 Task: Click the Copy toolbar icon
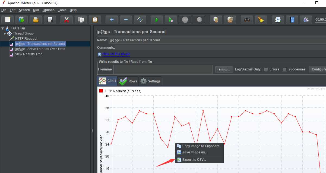81,20
